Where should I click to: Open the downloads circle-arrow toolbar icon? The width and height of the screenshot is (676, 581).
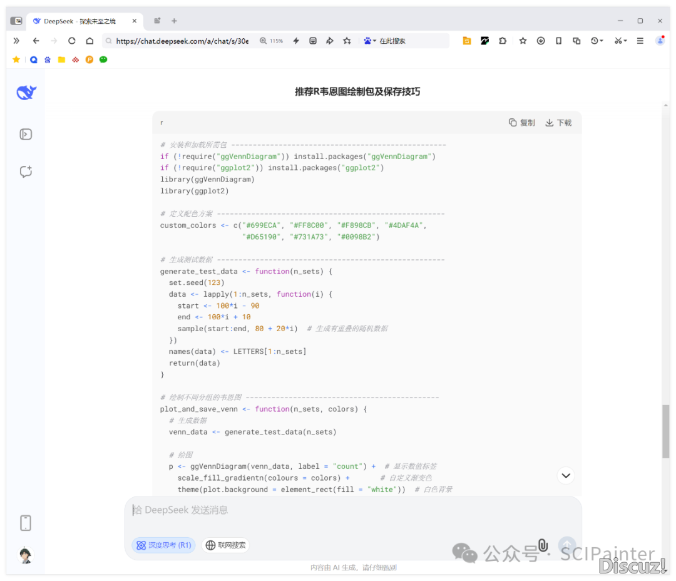click(x=541, y=41)
